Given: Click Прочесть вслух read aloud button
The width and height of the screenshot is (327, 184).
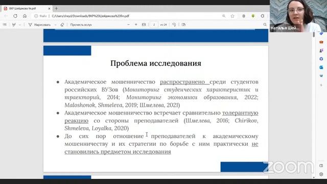Looking at the screenshot, I should pyautogui.click(x=81, y=25).
